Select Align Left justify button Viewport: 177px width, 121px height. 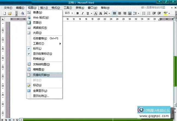tap(114, 13)
